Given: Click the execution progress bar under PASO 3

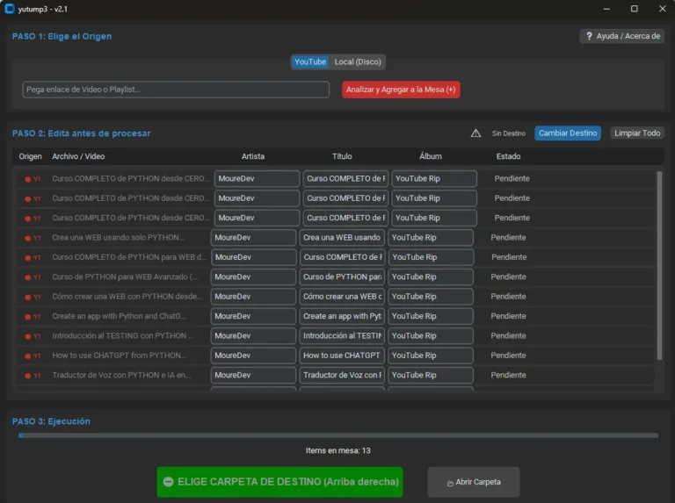Looking at the screenshot, I should coord(337,435).
